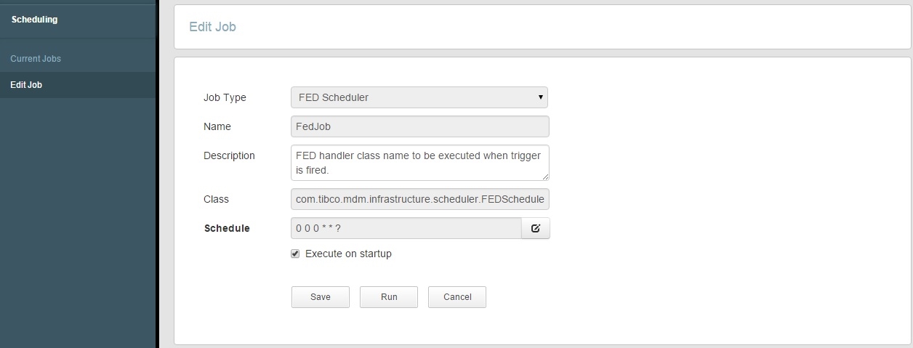Viewport: 913px width, 348px height.
Task: Click the Description box resize handle
Action: 545,177
